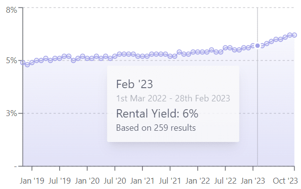301x189 pixels.
Task: Select the last data point above Oct '23
Action: 295,35
